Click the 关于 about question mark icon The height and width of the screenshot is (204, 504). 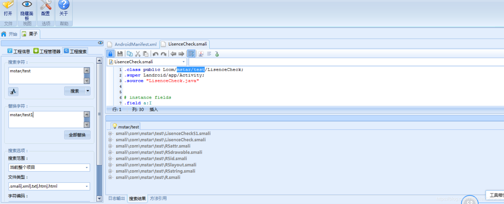(64, 4)
